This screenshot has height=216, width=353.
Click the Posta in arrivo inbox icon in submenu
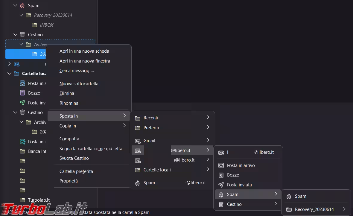pos(221,165)
